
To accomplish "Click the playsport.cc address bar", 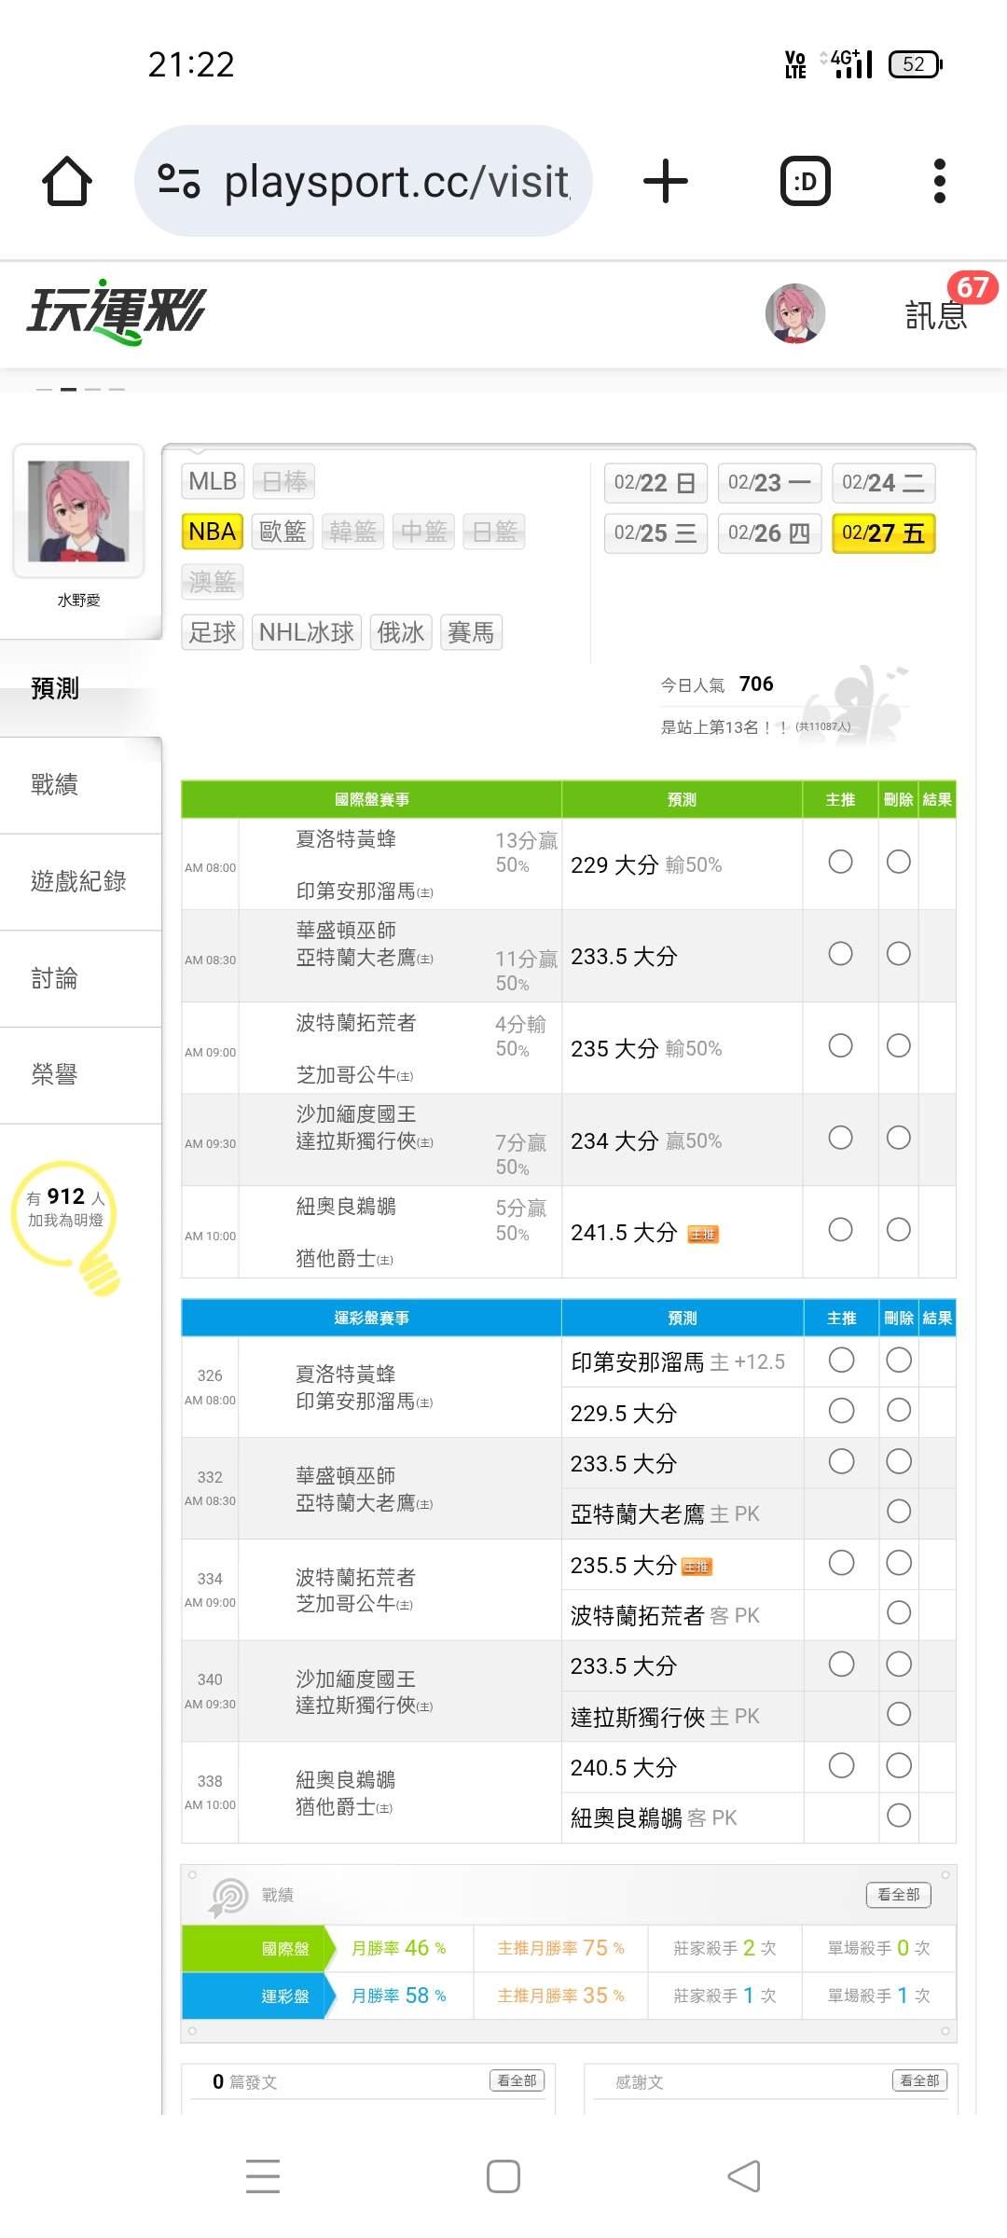I will click(x=396, y=181).
